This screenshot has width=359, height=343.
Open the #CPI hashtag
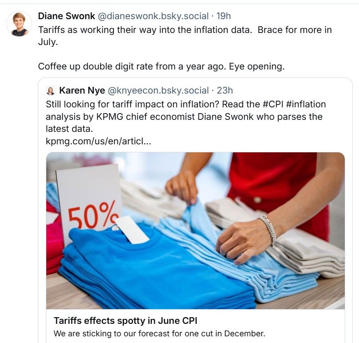(273, 104)
